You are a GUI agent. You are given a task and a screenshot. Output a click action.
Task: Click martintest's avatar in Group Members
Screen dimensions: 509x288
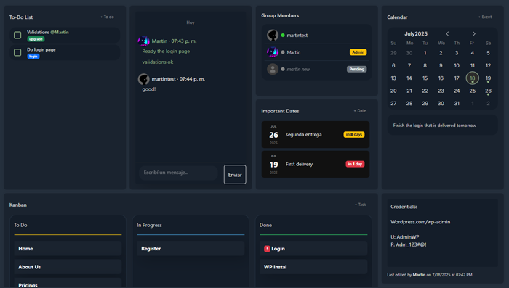pyautogui.click(x=273, y=35)
